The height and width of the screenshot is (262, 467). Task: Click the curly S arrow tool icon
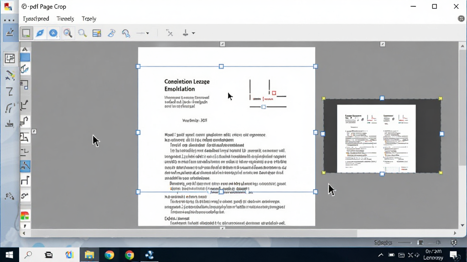[25, 196]
